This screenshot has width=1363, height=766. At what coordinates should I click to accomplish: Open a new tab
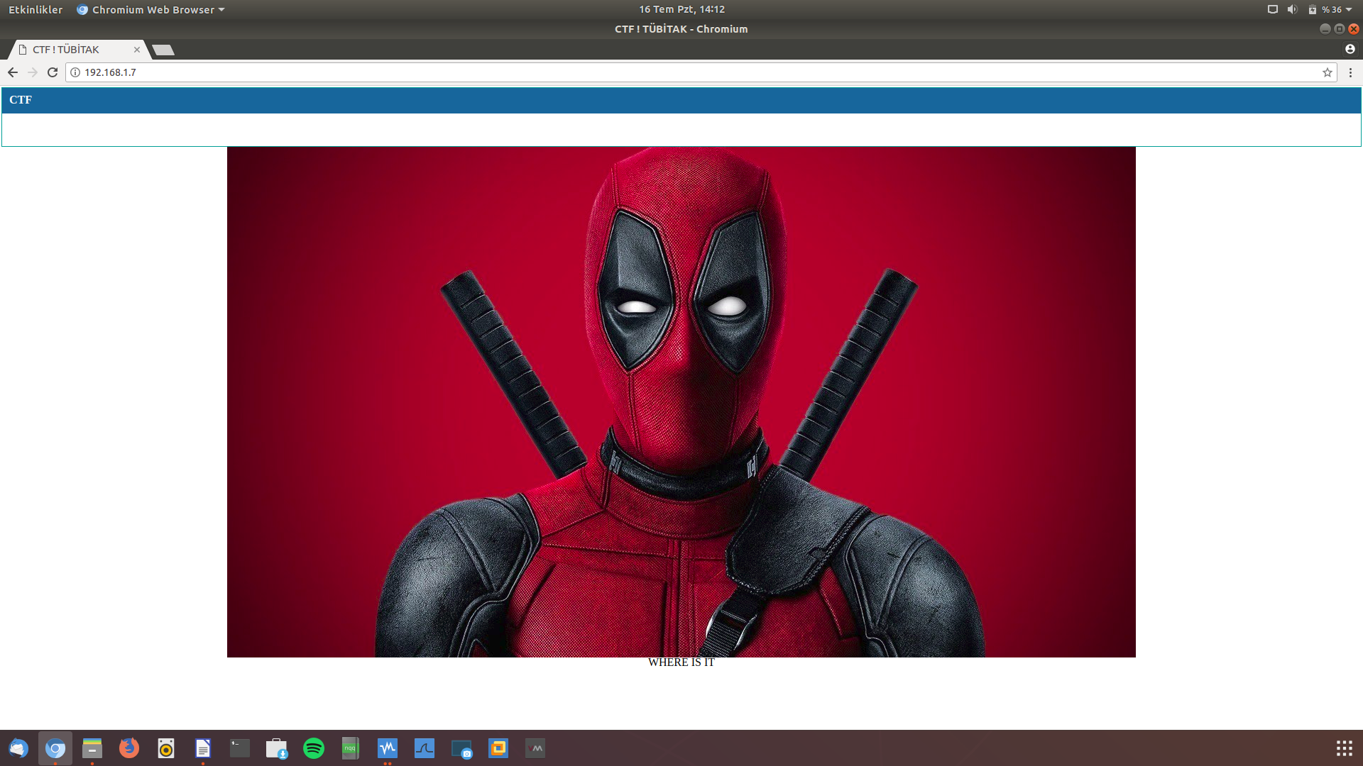(x=163, y=50)
